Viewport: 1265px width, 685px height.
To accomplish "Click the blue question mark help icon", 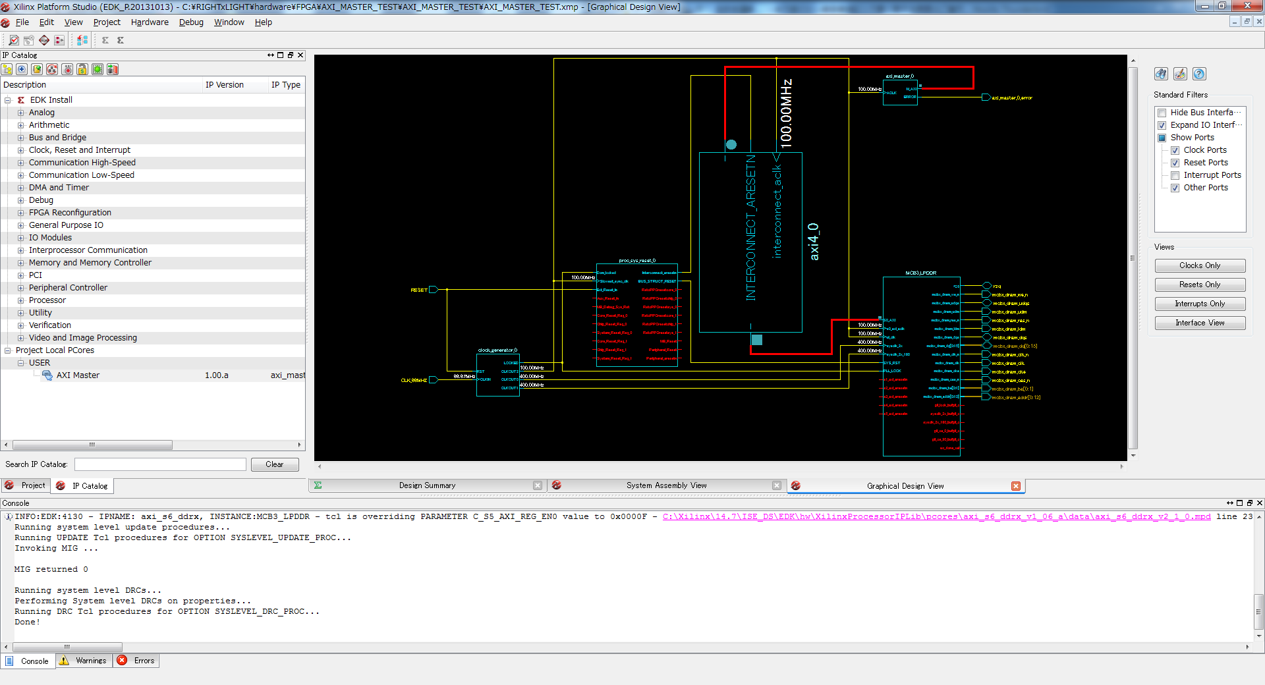I will 1199,74.
